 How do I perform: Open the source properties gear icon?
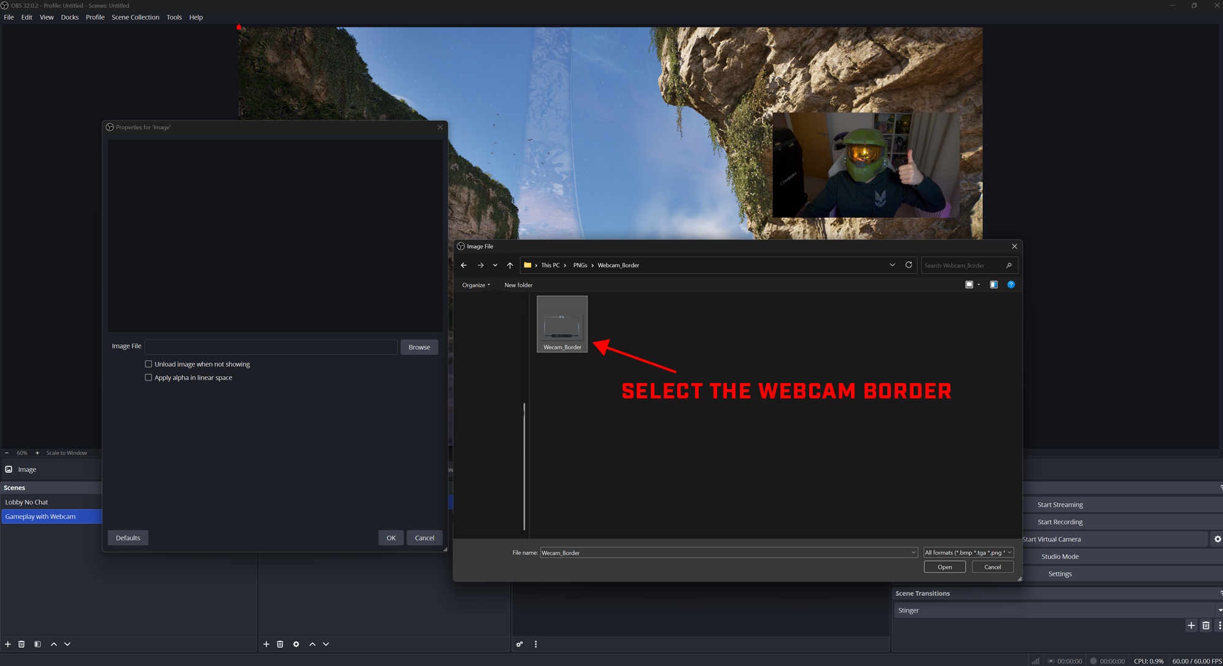296,644
